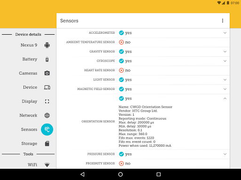
Task: Select the Display fullscreen icon
Action: (47, 101)
